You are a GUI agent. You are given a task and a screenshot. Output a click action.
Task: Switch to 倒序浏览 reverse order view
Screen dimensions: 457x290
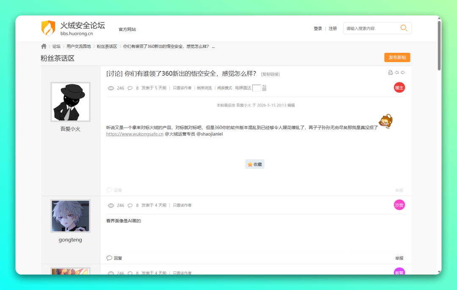click(x=204, y=88)
